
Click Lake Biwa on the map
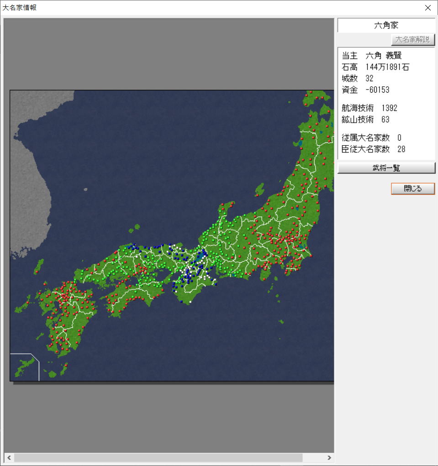pyautogui.click(x=201, y=259)
